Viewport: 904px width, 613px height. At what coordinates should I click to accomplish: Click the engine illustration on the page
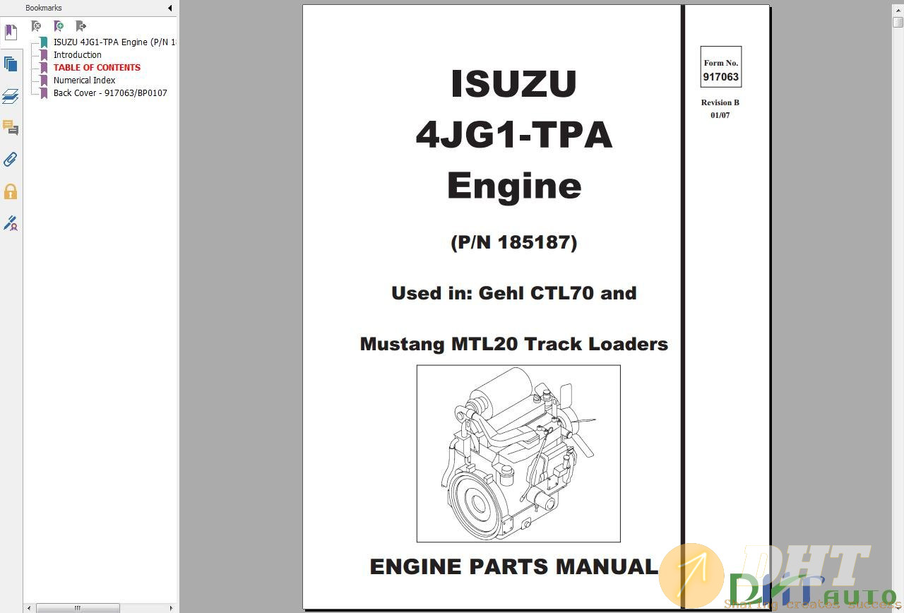pos(518,453)
